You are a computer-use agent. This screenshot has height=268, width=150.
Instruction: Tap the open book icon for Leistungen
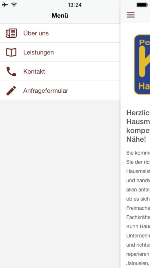(x=11, y=52)
